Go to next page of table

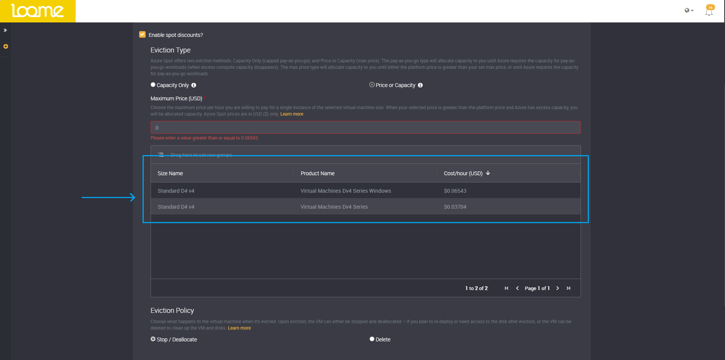click(558, 288)
